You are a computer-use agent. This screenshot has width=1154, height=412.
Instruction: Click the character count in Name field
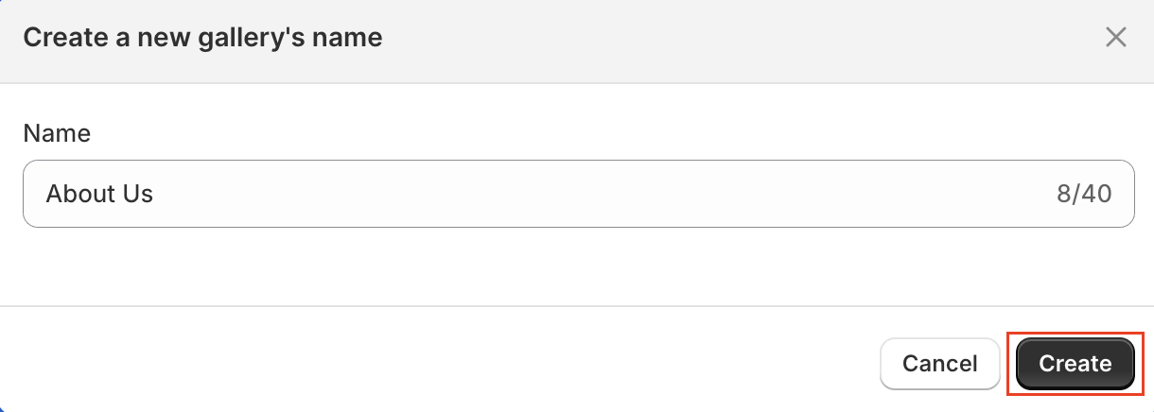tap(1083, 194)
